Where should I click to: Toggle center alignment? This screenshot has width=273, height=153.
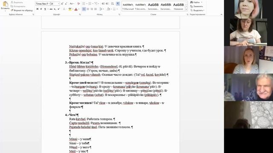[88, 9]
